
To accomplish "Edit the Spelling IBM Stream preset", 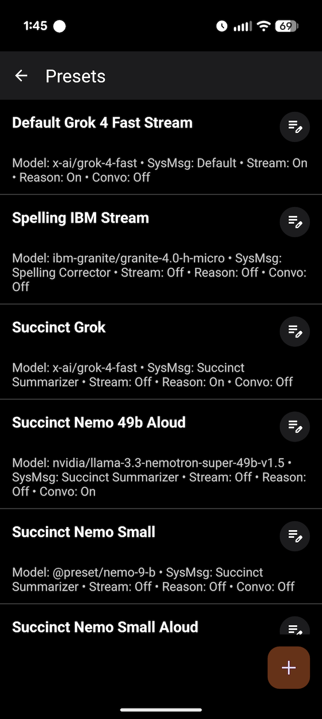I will (x=294, y=222).
